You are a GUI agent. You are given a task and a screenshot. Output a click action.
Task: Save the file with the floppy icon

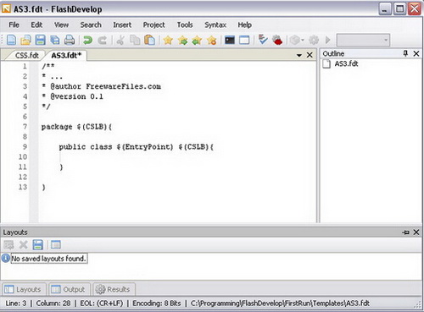41,40
